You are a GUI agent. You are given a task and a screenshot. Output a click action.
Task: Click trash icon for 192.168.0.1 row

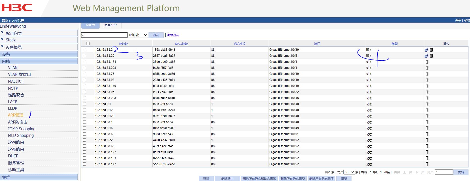pyautogui.click(x=427, y=104)
